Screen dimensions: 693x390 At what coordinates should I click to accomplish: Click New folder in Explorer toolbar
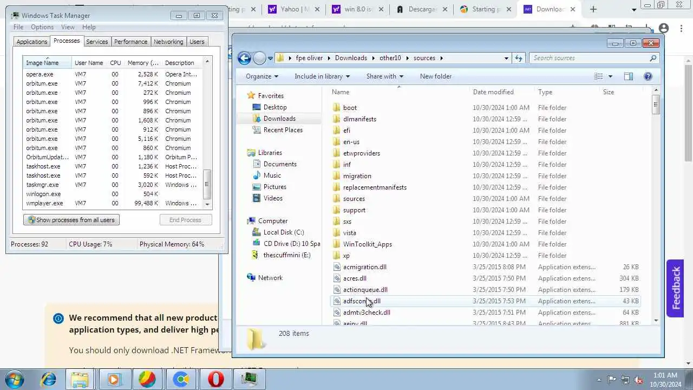[435, 76]
